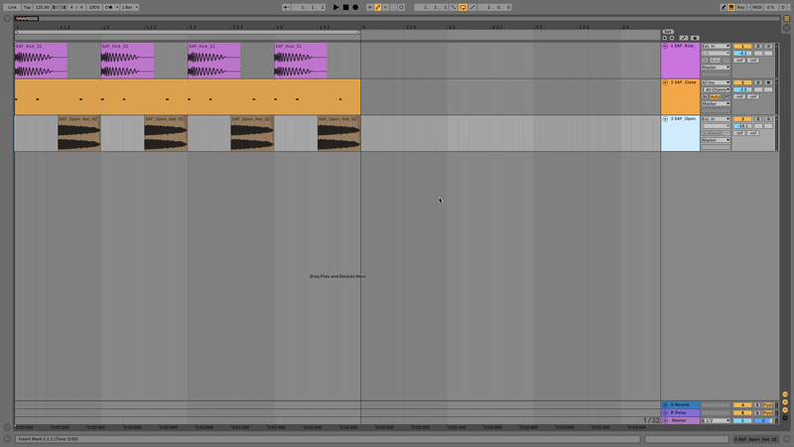794x447 pixels.
Task: Toggle the Draw Mode pencil
Action: pyautogui.click(x=724, y=7)
